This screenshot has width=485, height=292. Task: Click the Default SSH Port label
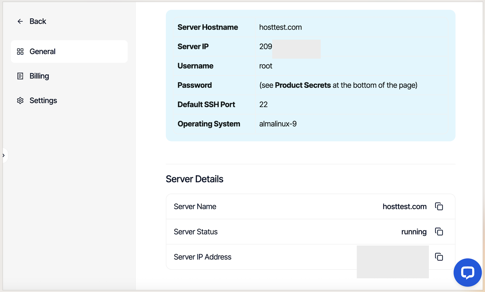pyautogui.click(x=206, y=104)
